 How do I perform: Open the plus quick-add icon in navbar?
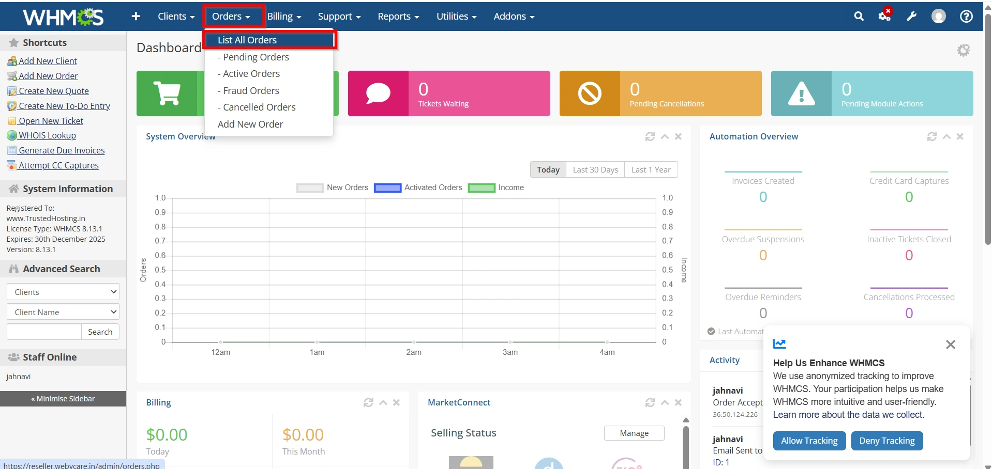pyautogui.click(x=136, y=17)
